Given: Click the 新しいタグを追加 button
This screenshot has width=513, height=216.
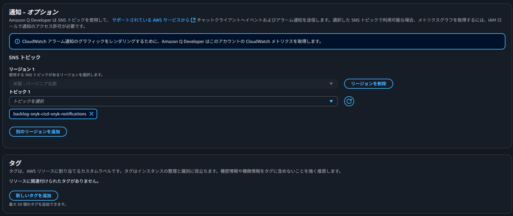Looking at the screenshot, I should coord(34,196).
